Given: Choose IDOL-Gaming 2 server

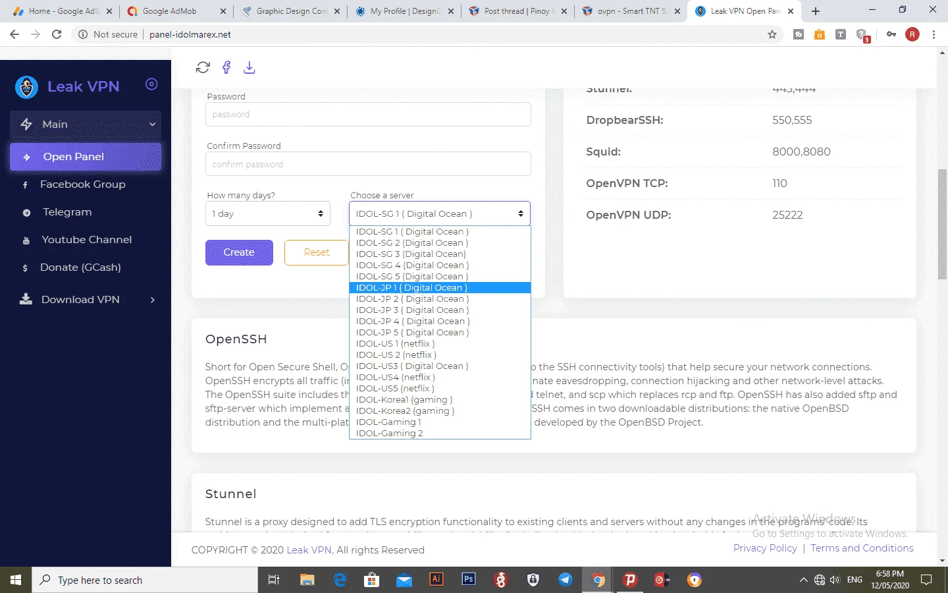Looking at the screenshot, I should point(440,434).
